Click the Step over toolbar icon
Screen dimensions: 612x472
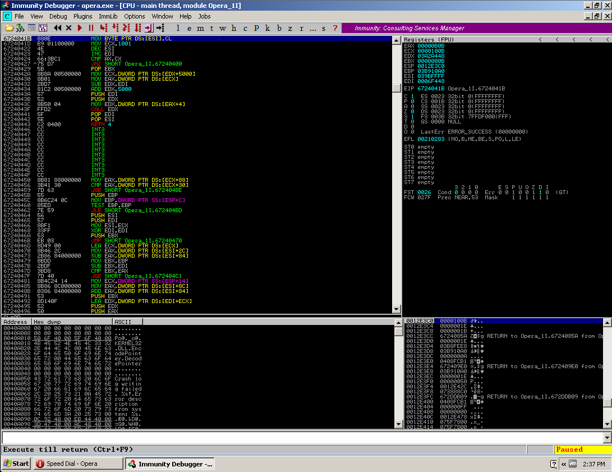coord(115,28)
